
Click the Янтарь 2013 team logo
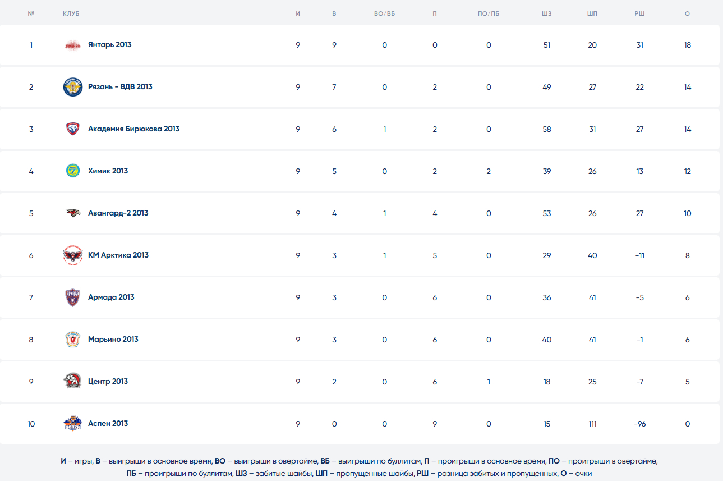(73, 45)
